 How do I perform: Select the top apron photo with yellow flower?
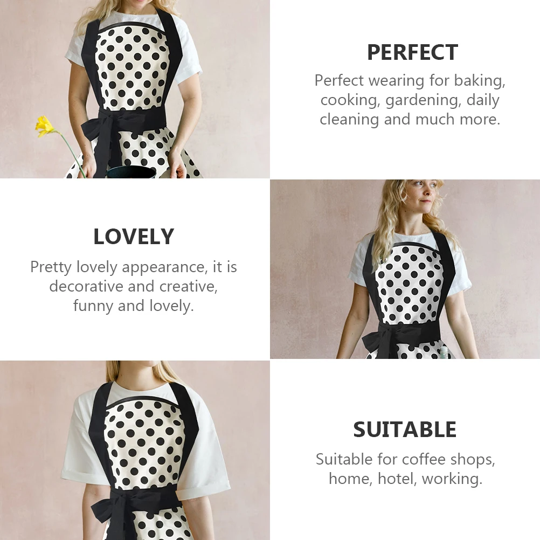[135, 89]
